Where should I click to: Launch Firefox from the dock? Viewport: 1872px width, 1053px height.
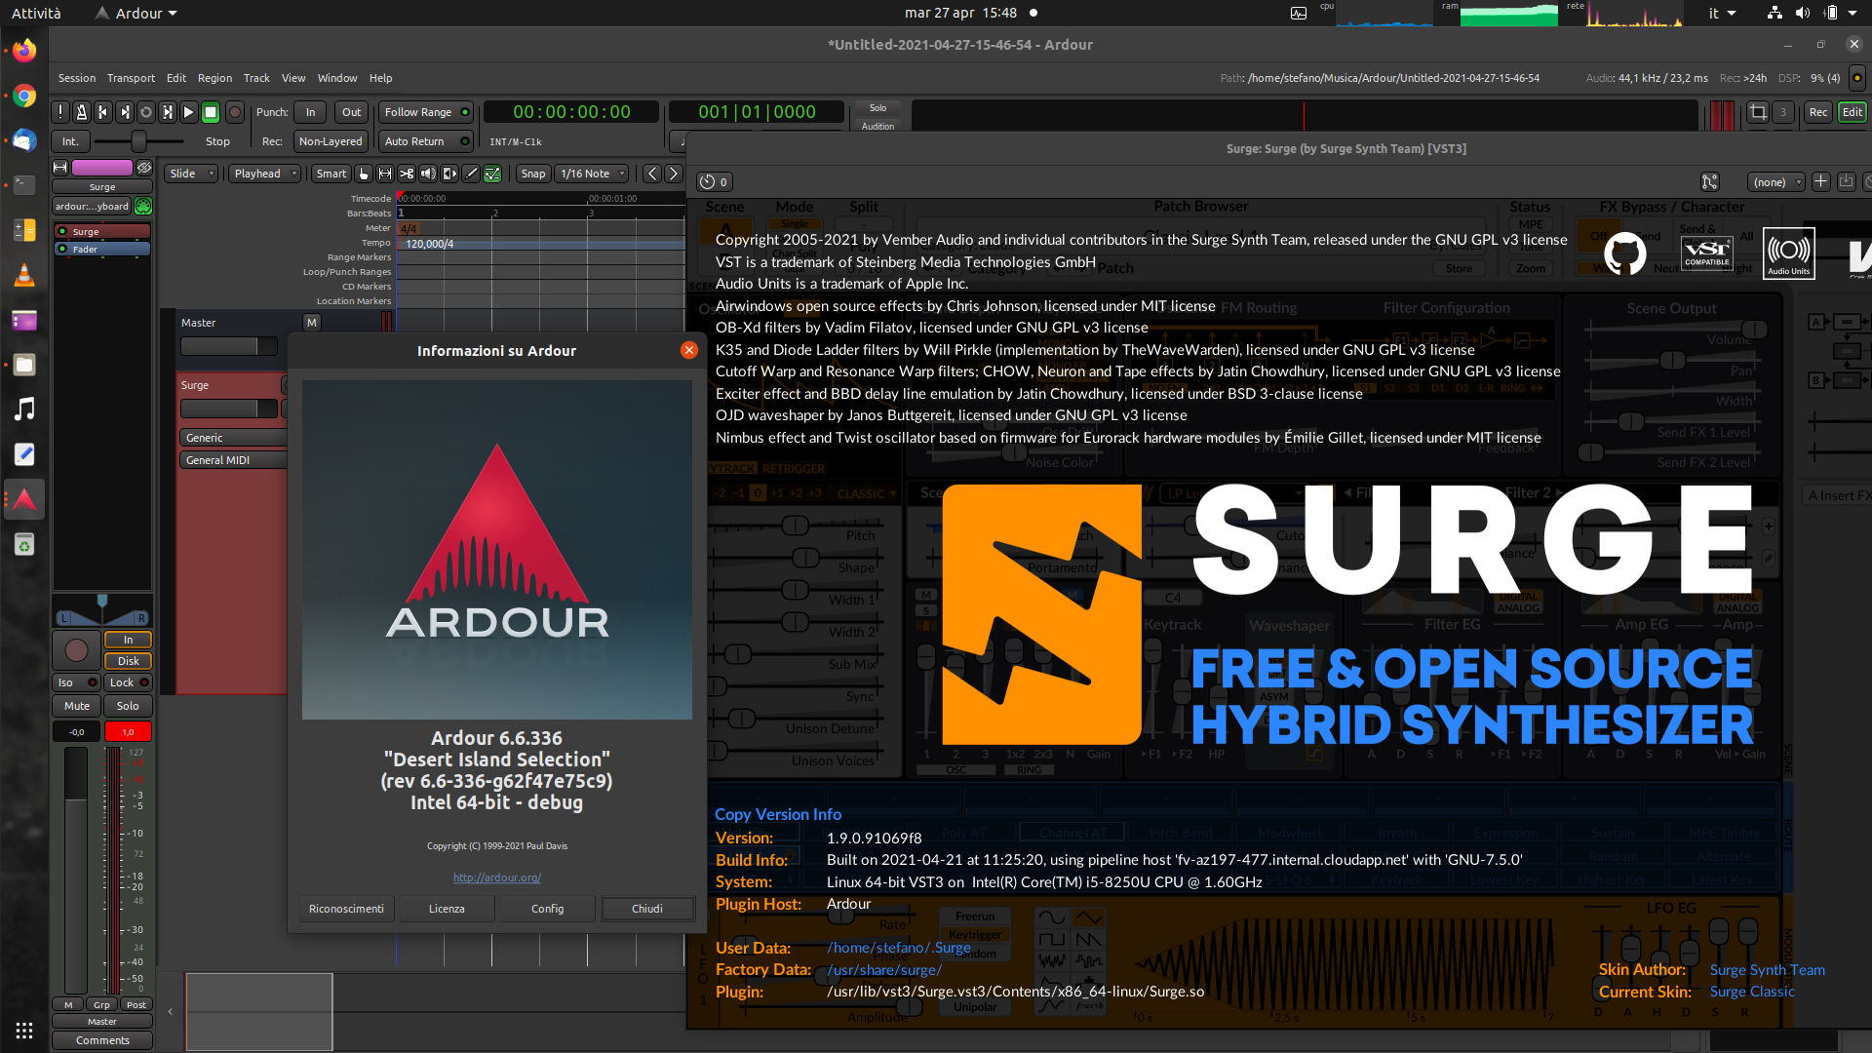click(x=24, y=50)
